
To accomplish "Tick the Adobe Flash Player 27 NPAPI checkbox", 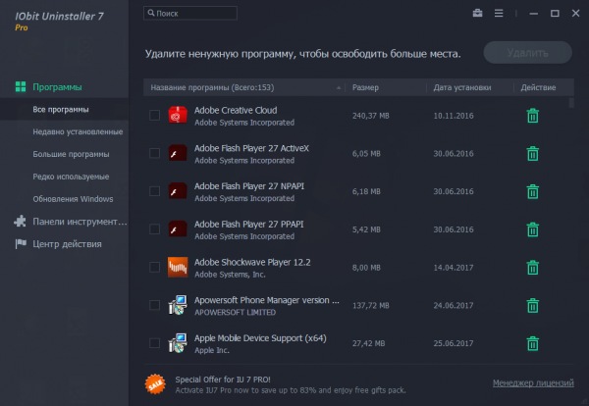I will [x=154, y=191].
